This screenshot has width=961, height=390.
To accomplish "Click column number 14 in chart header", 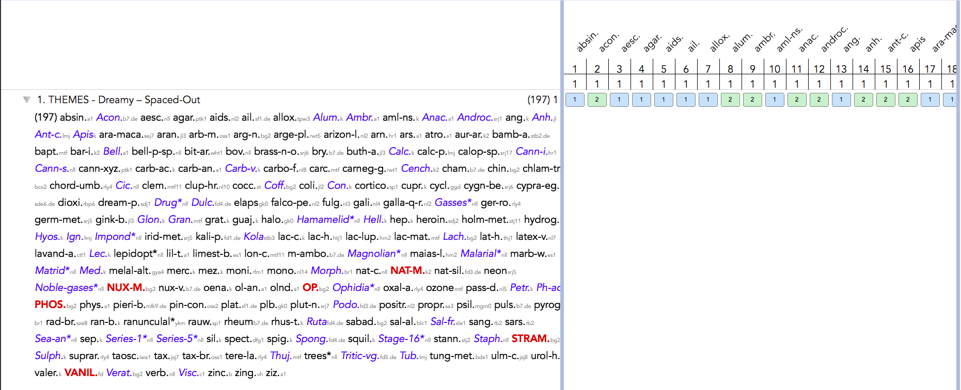I will [863, 69].
